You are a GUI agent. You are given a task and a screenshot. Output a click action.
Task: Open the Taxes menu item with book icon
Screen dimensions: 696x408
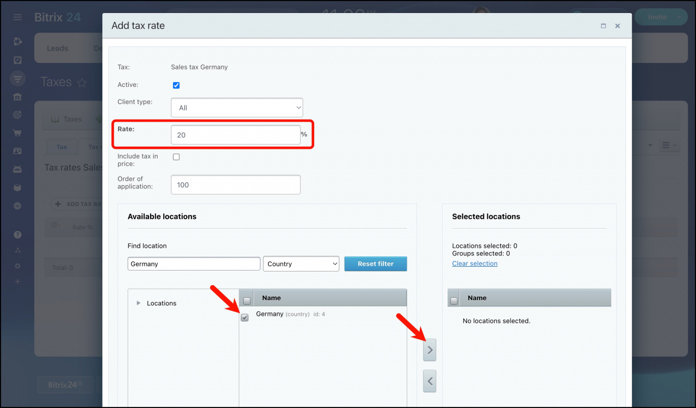66,120
